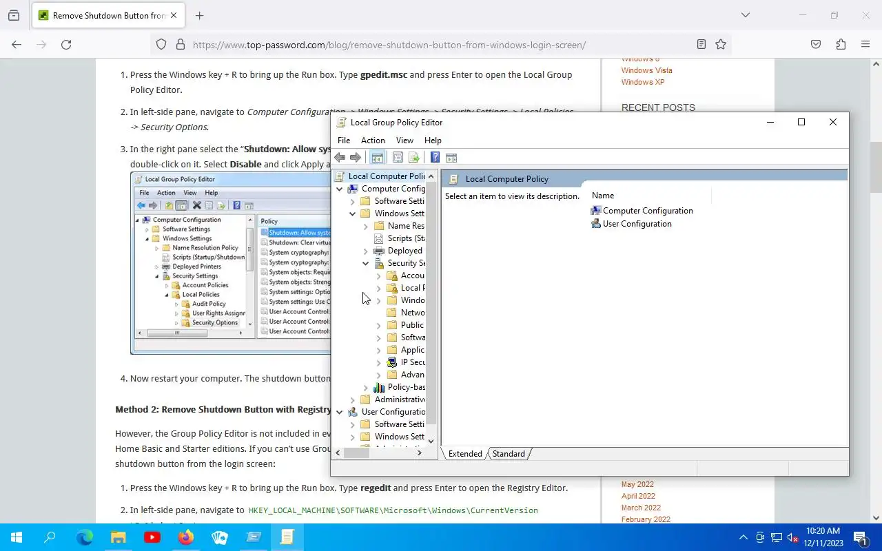Bookmark this page with the star icon
The height and width of the screenshot is (551, 882).
[x=721, y=44]
